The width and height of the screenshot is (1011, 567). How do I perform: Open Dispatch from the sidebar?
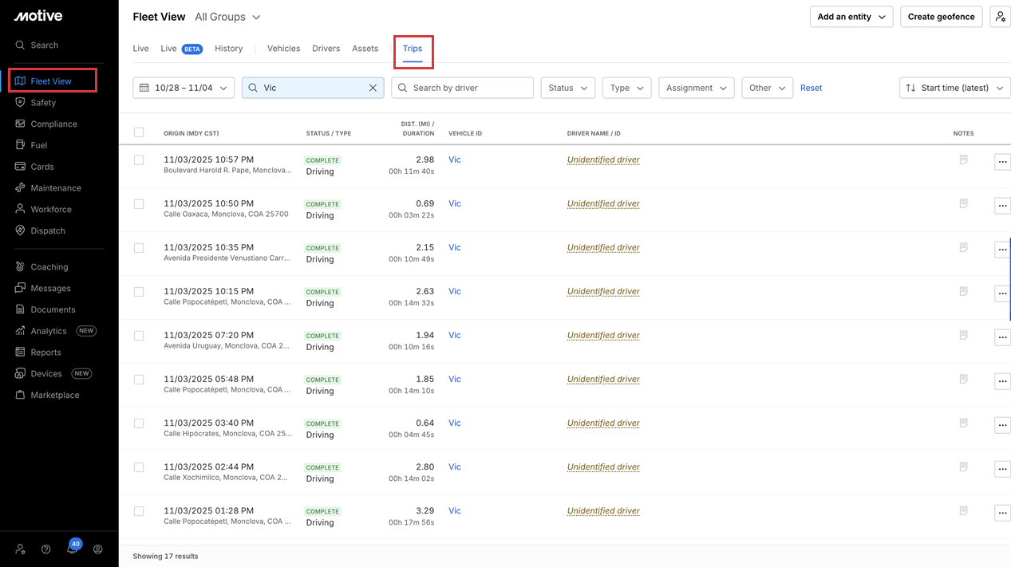click(x=48, y=231)
